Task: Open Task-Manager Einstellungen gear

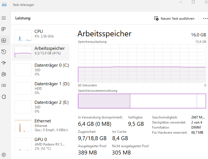Action: point(4,154)
